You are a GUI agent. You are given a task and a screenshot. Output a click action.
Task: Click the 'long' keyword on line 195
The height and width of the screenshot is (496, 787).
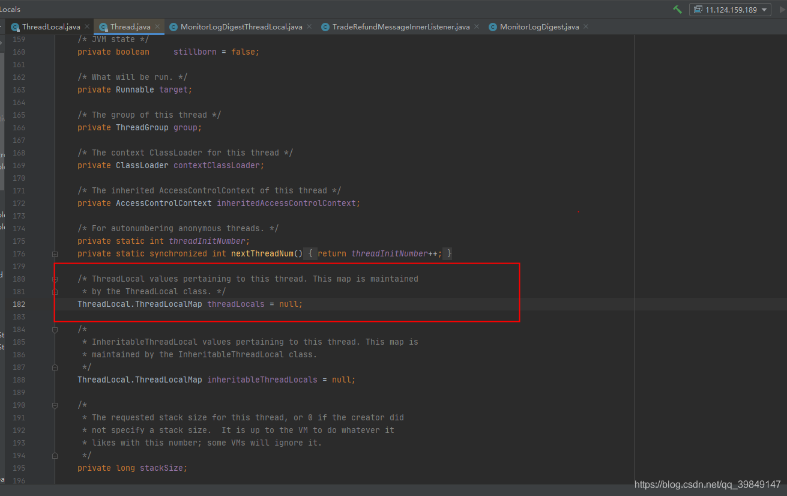tap(125, 468)
